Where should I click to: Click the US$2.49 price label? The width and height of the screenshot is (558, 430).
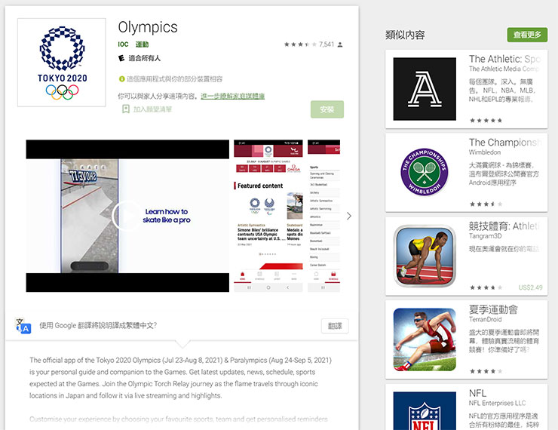pyautogui.click(x=530, y=287)
